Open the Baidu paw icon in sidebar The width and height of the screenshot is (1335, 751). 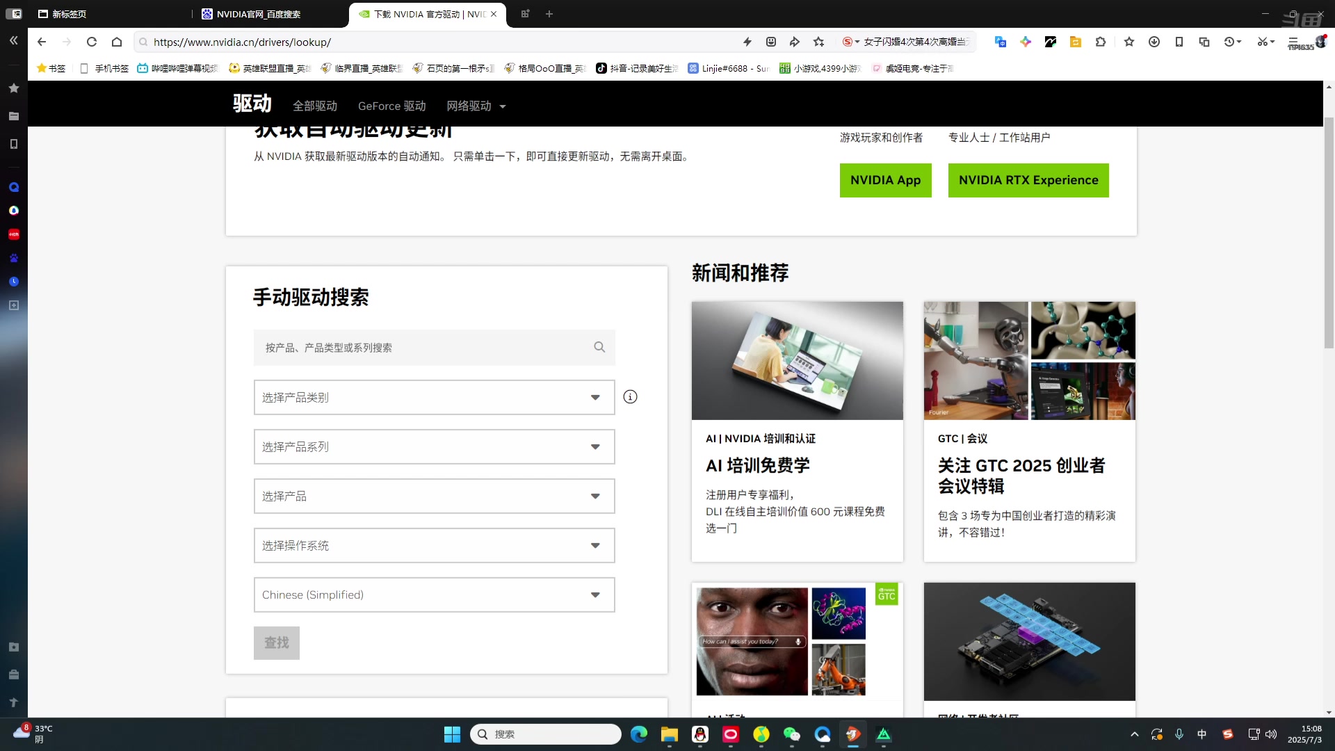click(13, 258)
